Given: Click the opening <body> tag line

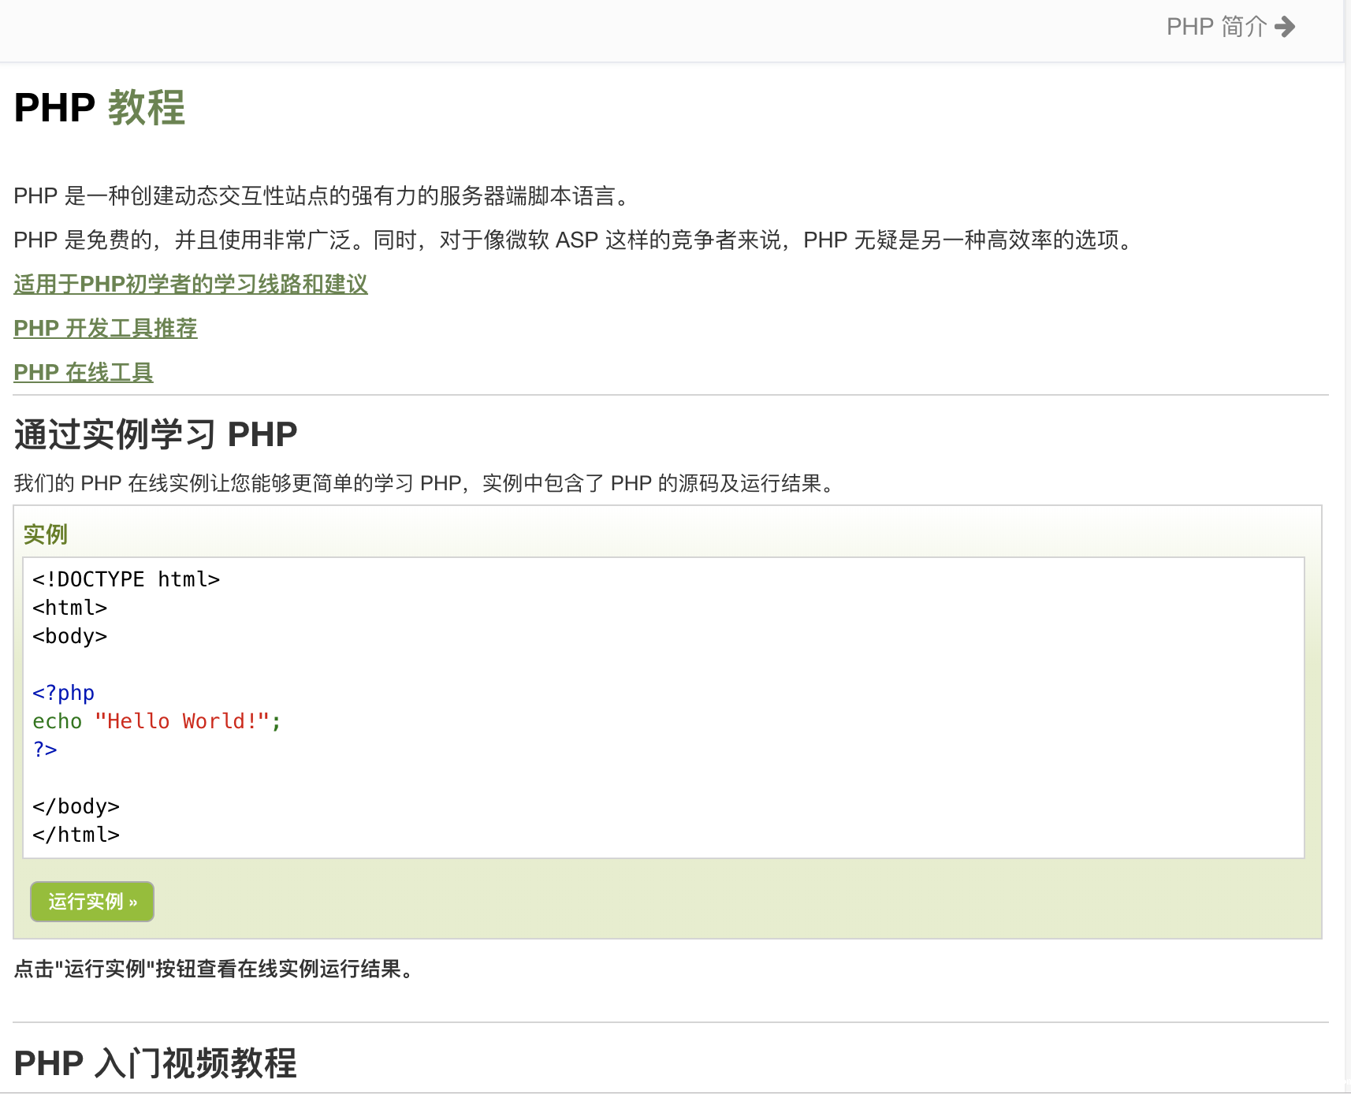Looking at the screenshot, I should (x=69, y=636).
